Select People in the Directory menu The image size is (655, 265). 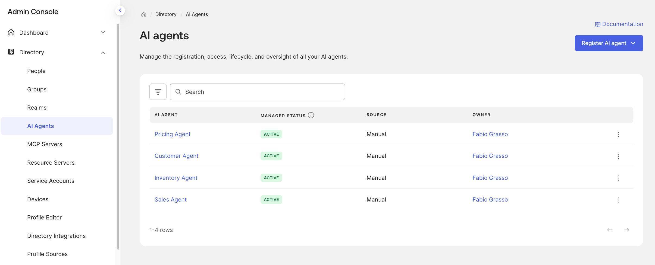point(36,71)
